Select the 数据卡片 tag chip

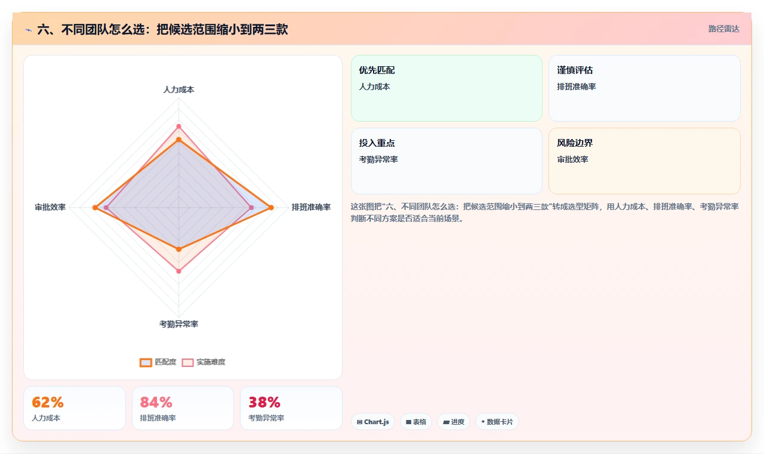coord(497,422)
